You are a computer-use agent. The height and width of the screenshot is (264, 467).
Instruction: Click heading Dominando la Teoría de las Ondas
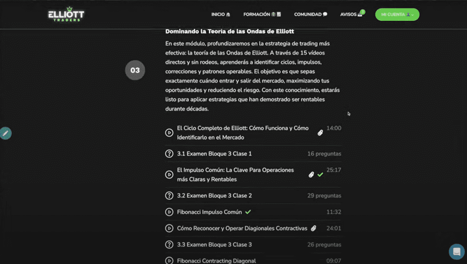[230, 31]
